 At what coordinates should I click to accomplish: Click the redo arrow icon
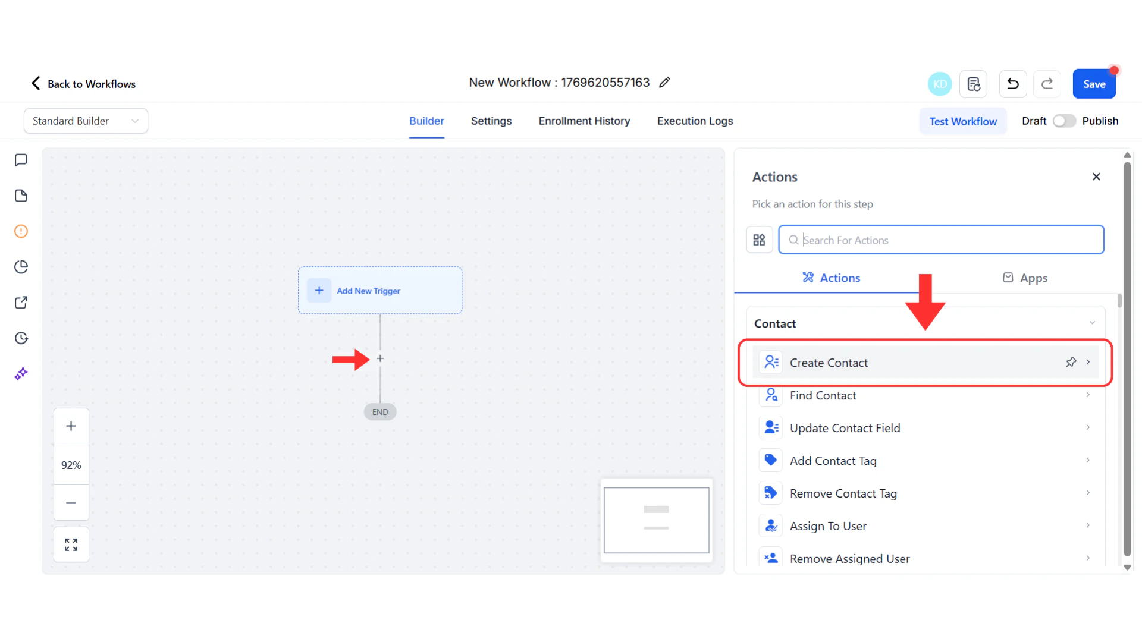click(x=1047, y=84)
